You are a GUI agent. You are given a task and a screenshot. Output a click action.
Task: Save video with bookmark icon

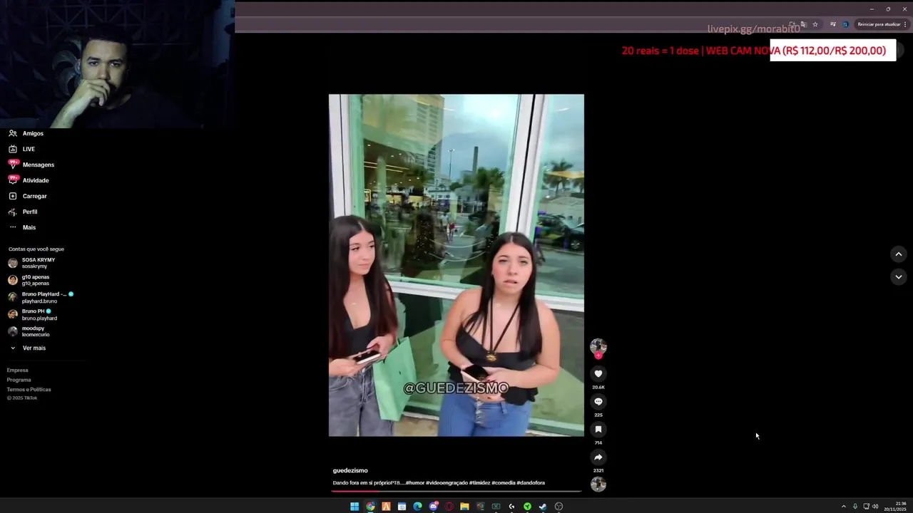[598, 429]
